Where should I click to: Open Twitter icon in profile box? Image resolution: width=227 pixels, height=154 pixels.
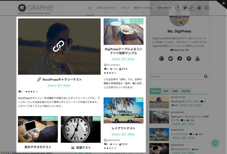click(x=170, y=58)
